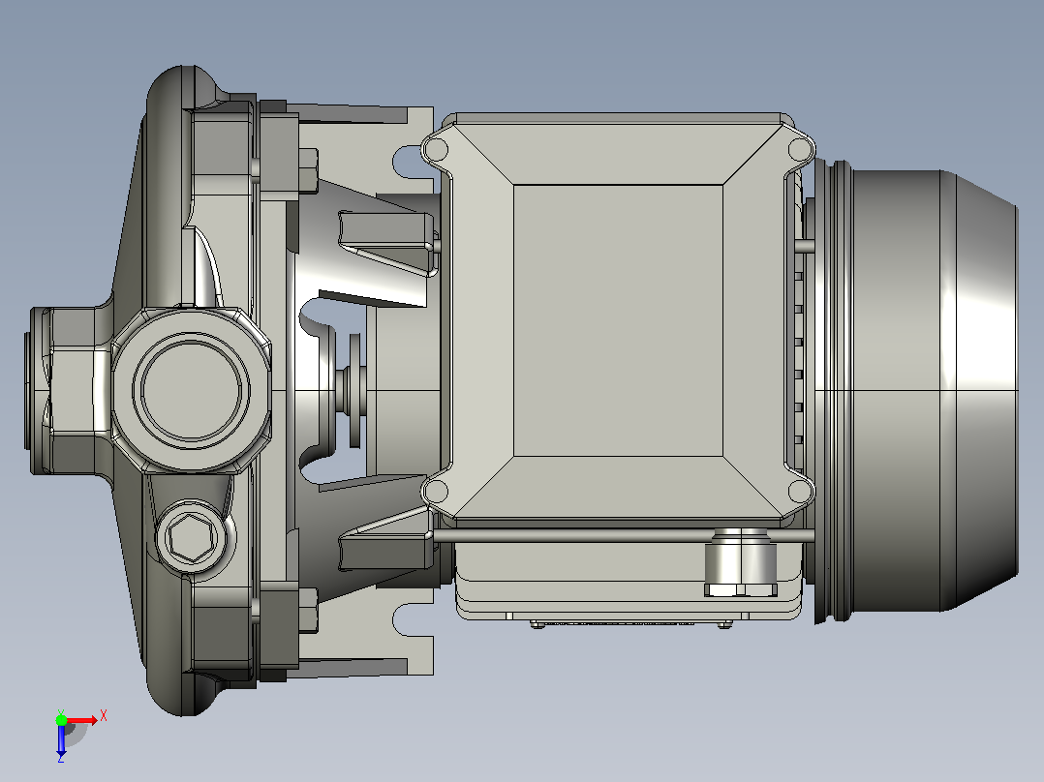Screen dimensions: 1044x782
Task: Pick the round discharge port opening on the pump
Action: [191, 390]
